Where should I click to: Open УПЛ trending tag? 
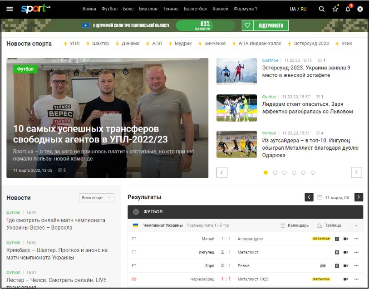(74, 44)
